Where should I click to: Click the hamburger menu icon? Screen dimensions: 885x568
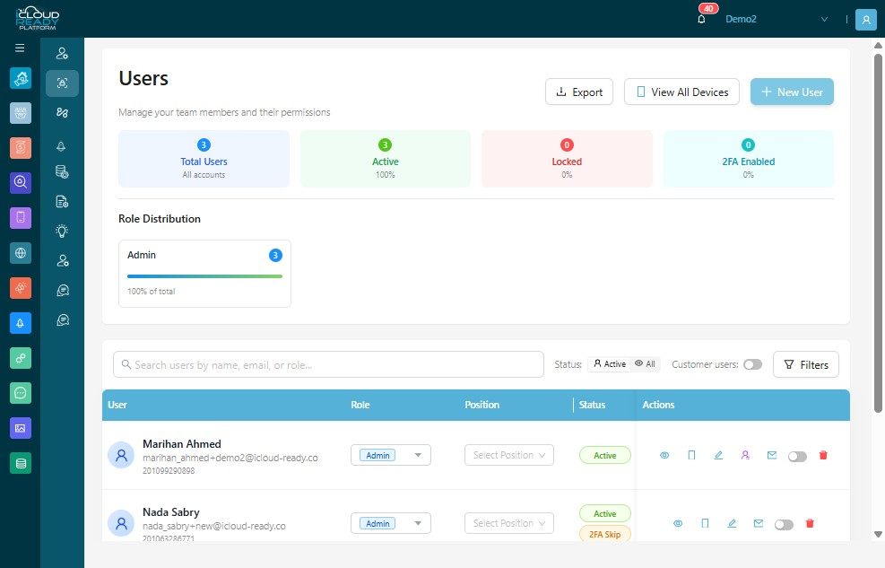20,48
